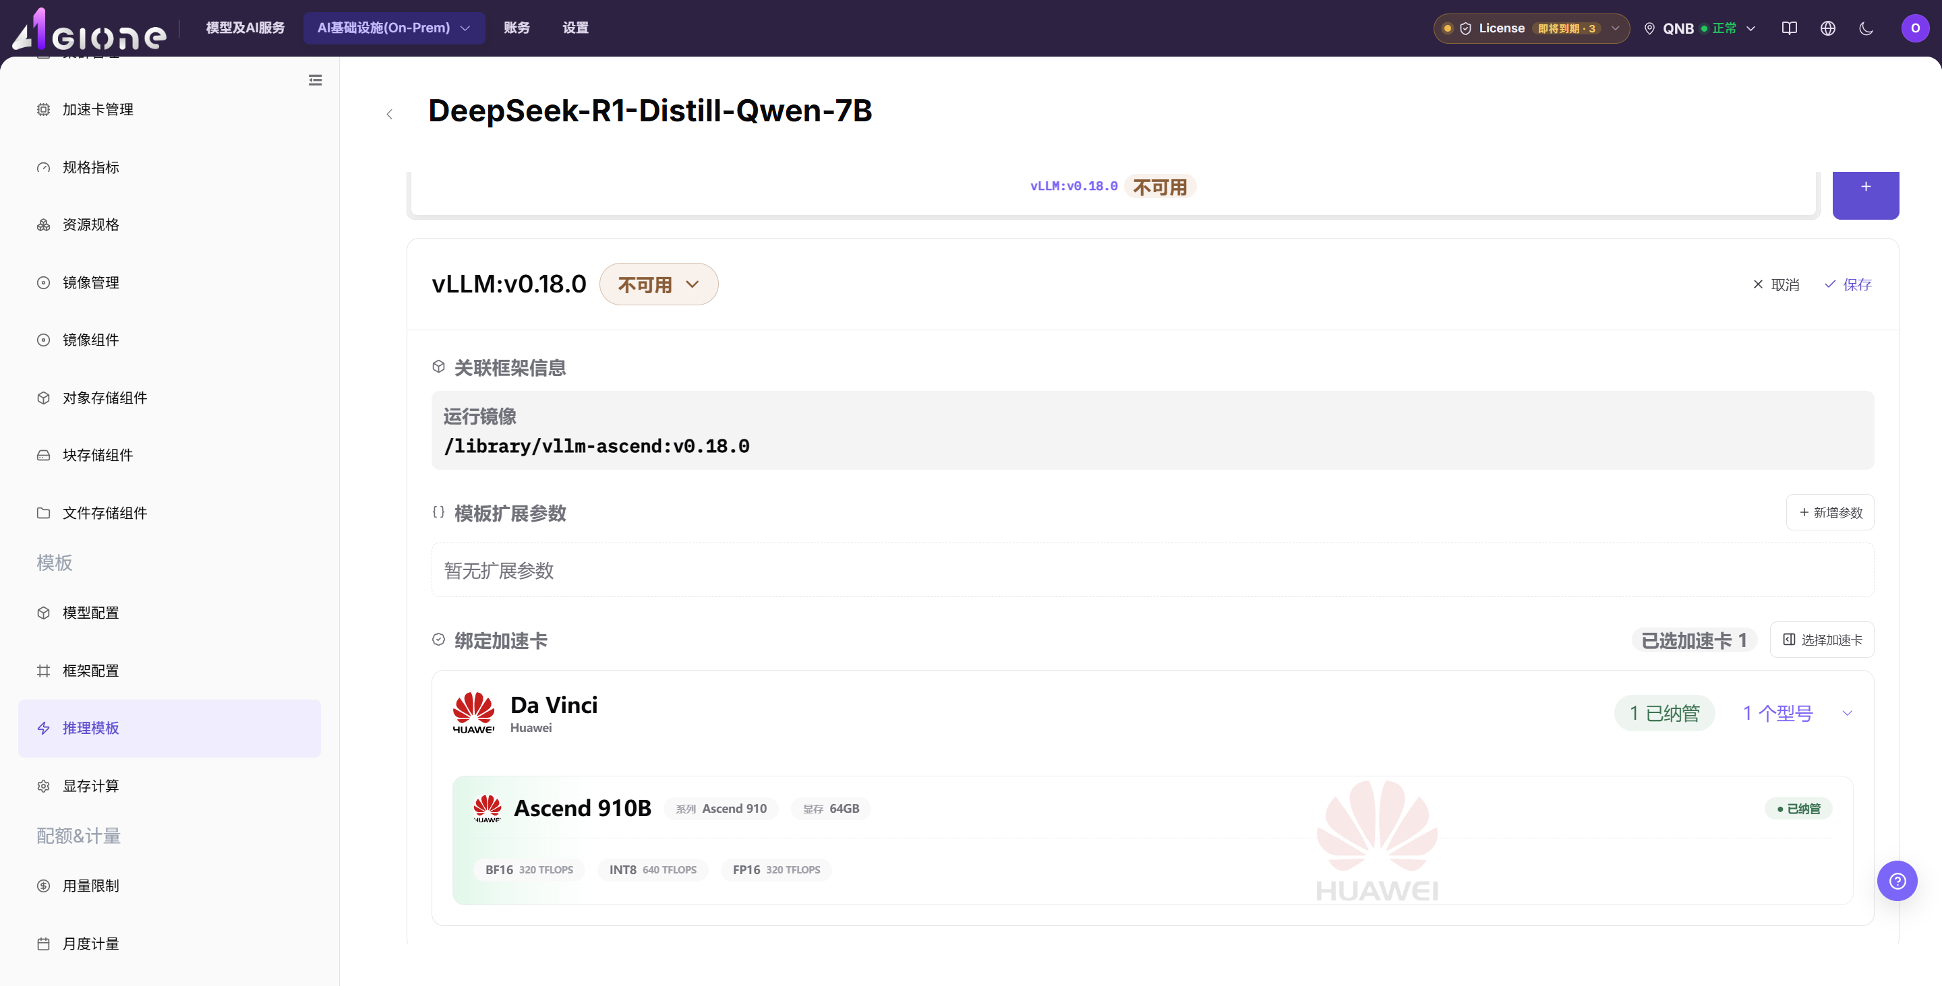The height and width of the screenshot is (986, 1942).
Task: Click the 用量限制 coin icon
Action: point(44,886)
